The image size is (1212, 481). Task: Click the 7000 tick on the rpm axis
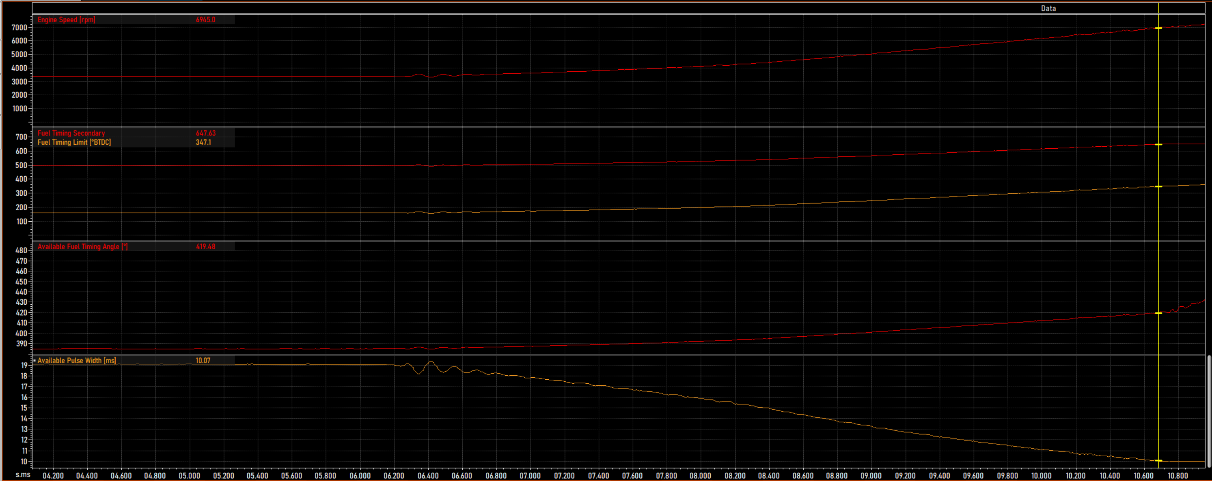pos(19,28)
